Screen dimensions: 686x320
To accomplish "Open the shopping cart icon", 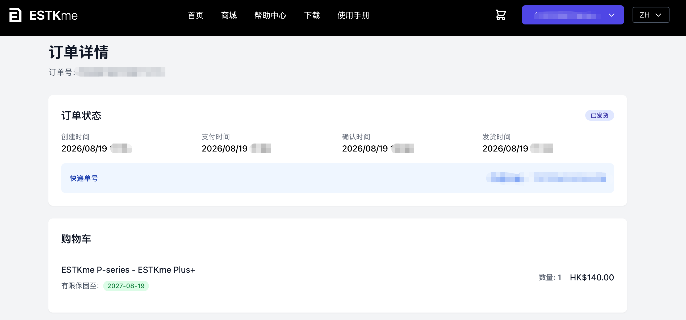I will [501, 15].
